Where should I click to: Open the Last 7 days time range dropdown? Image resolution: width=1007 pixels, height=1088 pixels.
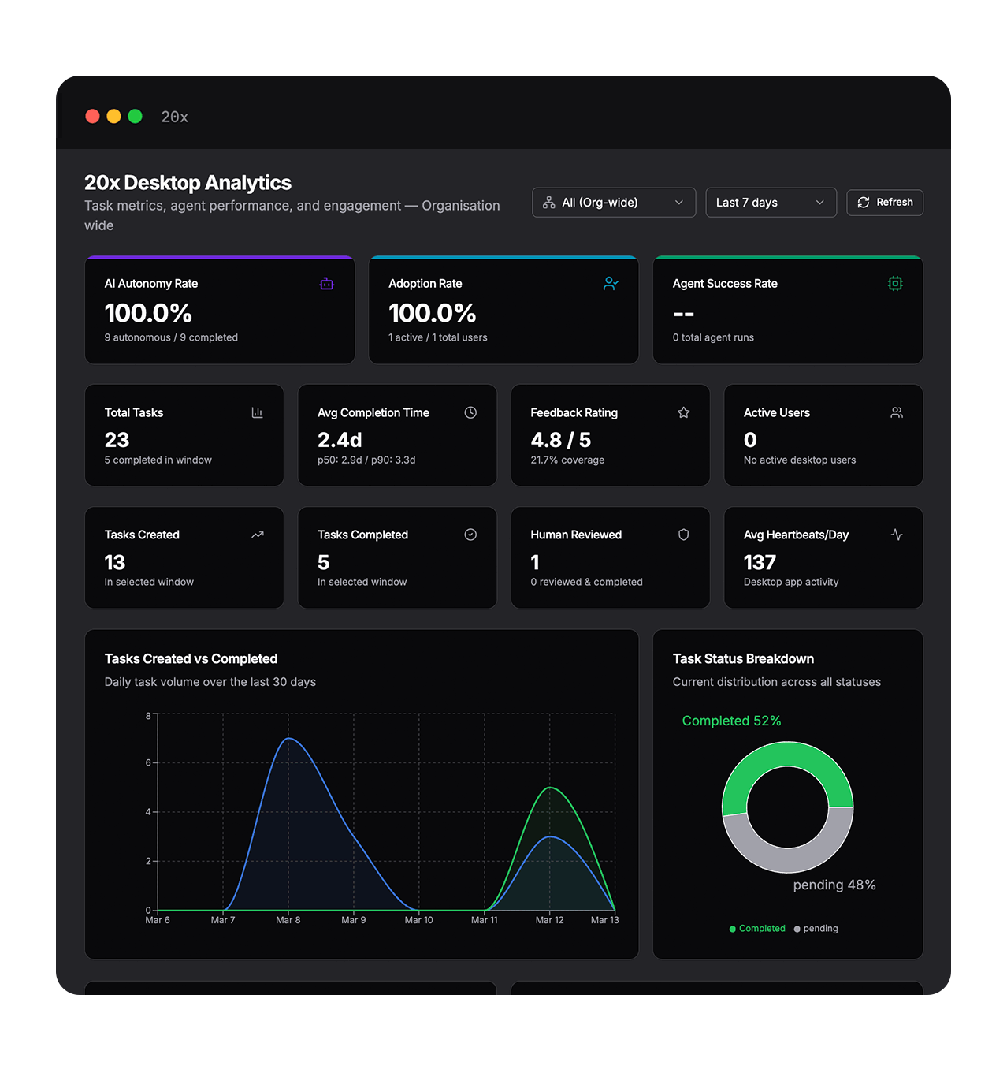770,203
